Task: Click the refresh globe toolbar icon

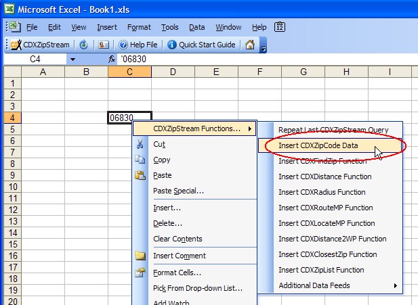Action: (x=84, y=45)
